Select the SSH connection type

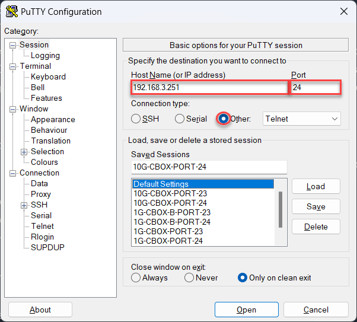(136, 119)
